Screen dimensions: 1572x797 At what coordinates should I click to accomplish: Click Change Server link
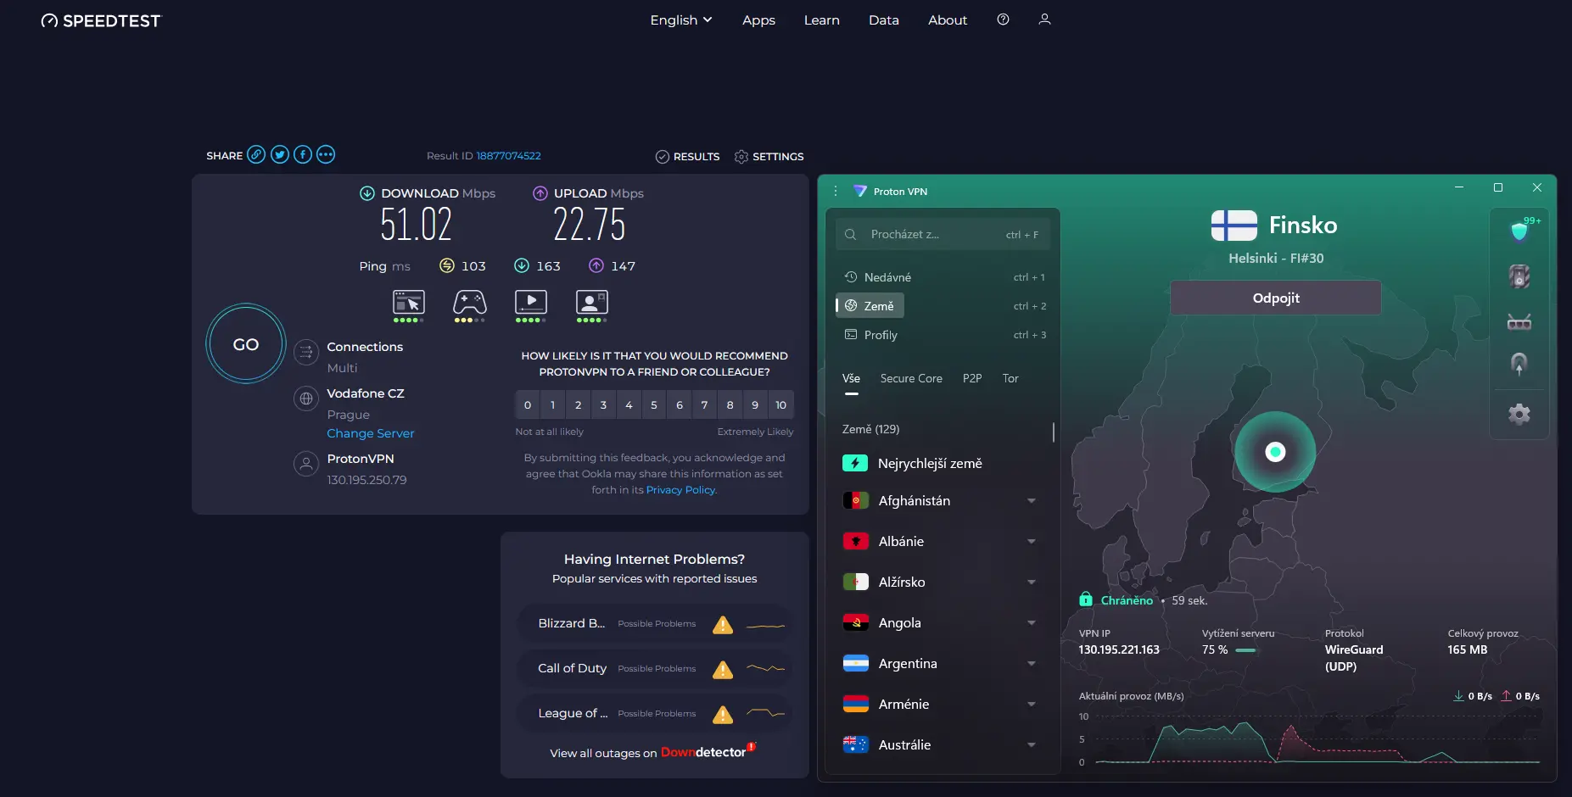[x=371, y=432]
